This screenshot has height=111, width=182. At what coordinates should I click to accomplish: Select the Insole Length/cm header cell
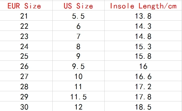(x=143, y=6)
